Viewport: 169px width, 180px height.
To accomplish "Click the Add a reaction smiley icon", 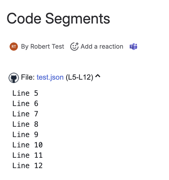I will (74, 47).
